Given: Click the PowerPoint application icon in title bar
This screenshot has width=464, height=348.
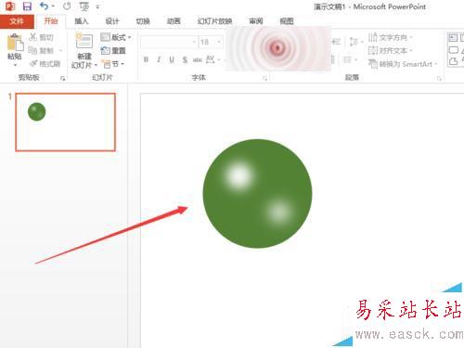Looking at the screenshot, I should coord(10,6).
